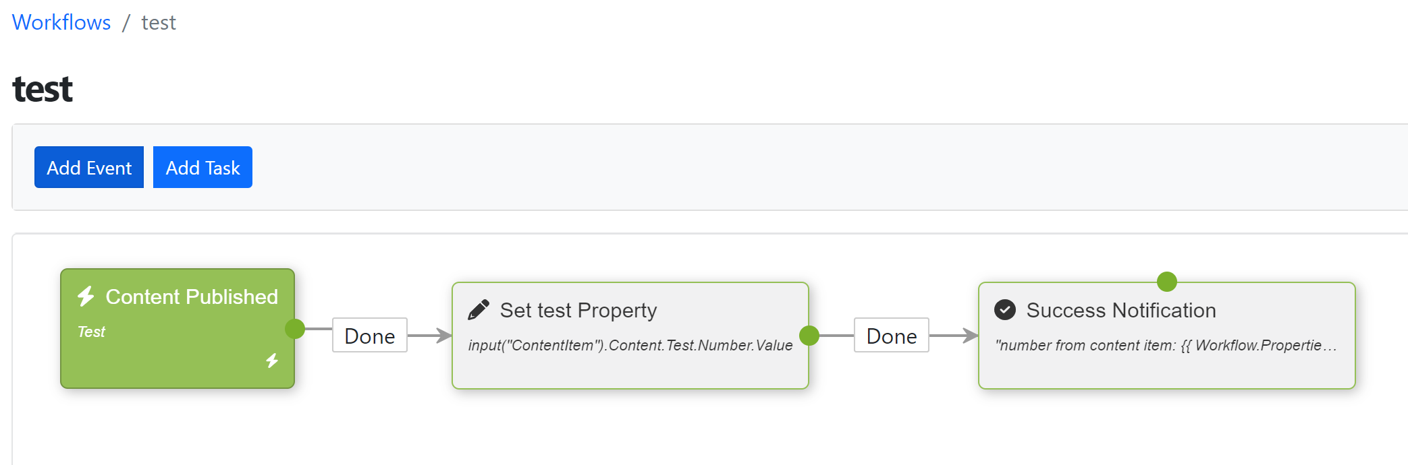Click the Add Event button

coord(88,167)
